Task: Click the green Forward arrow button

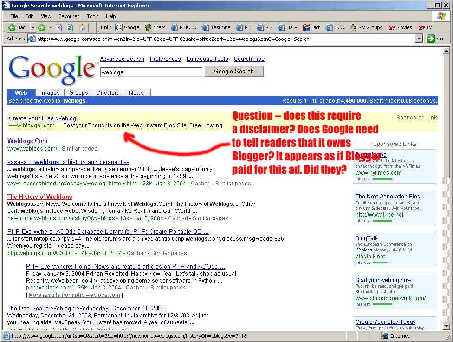Action: [x=41, y=27]
